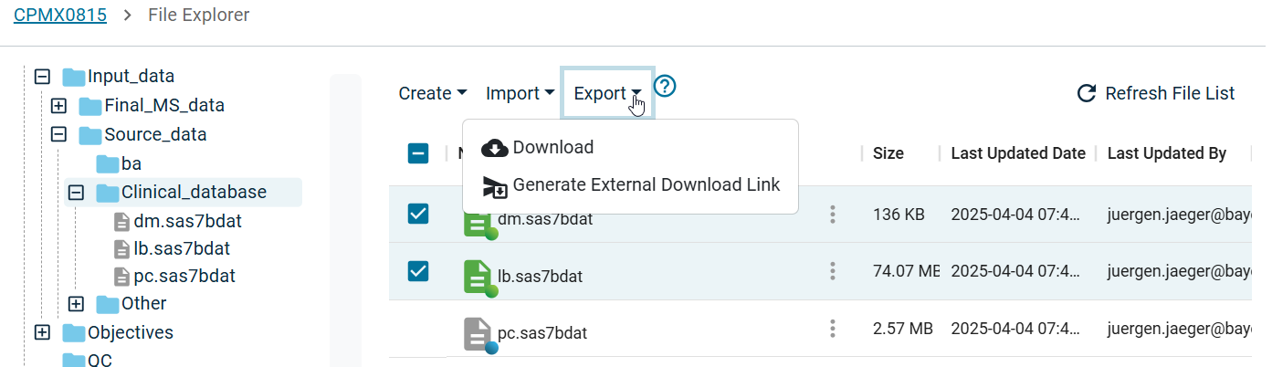Open three-dot menu for dm.sas7bdat
This screenshot has width=1272, height=367.
click(x=832, y=215)
